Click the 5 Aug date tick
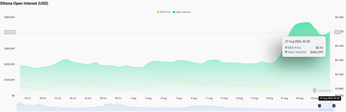The image size is (346, 112). point(164,98)
